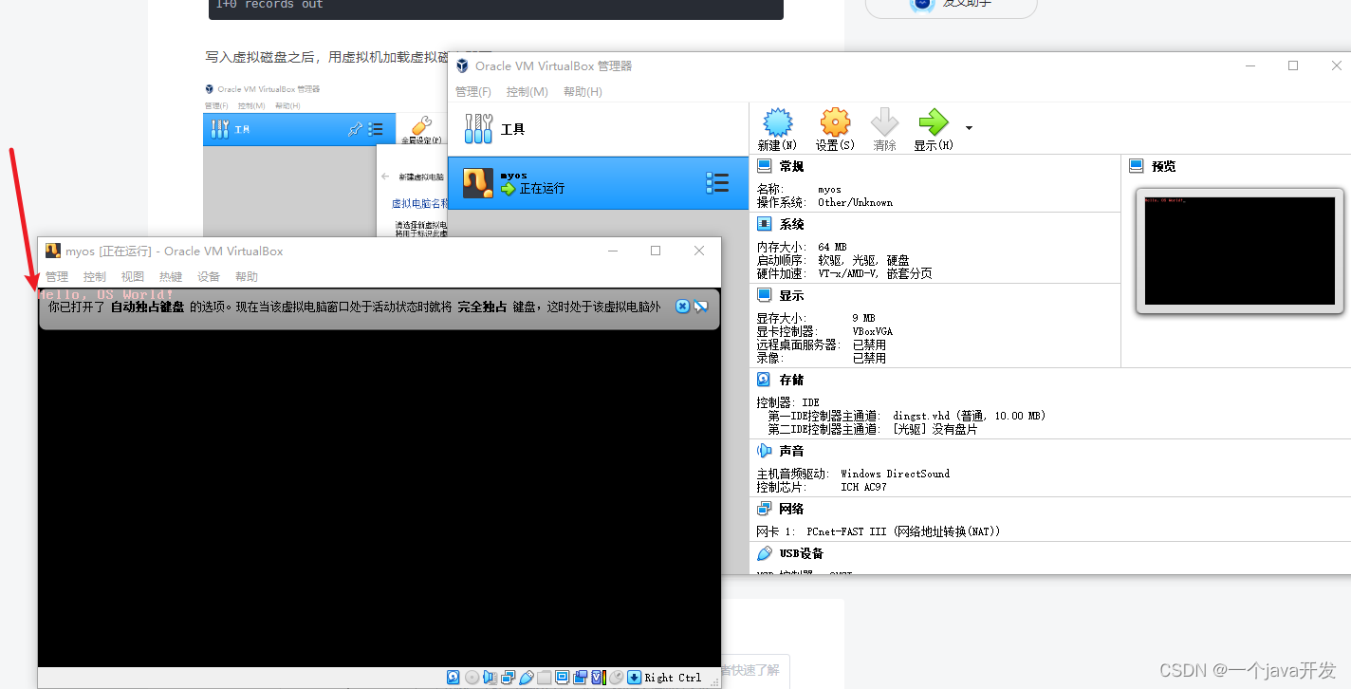Create a new virtual machine with 新建
Screen dimensions: 1351x689
[x=777, y=128]
